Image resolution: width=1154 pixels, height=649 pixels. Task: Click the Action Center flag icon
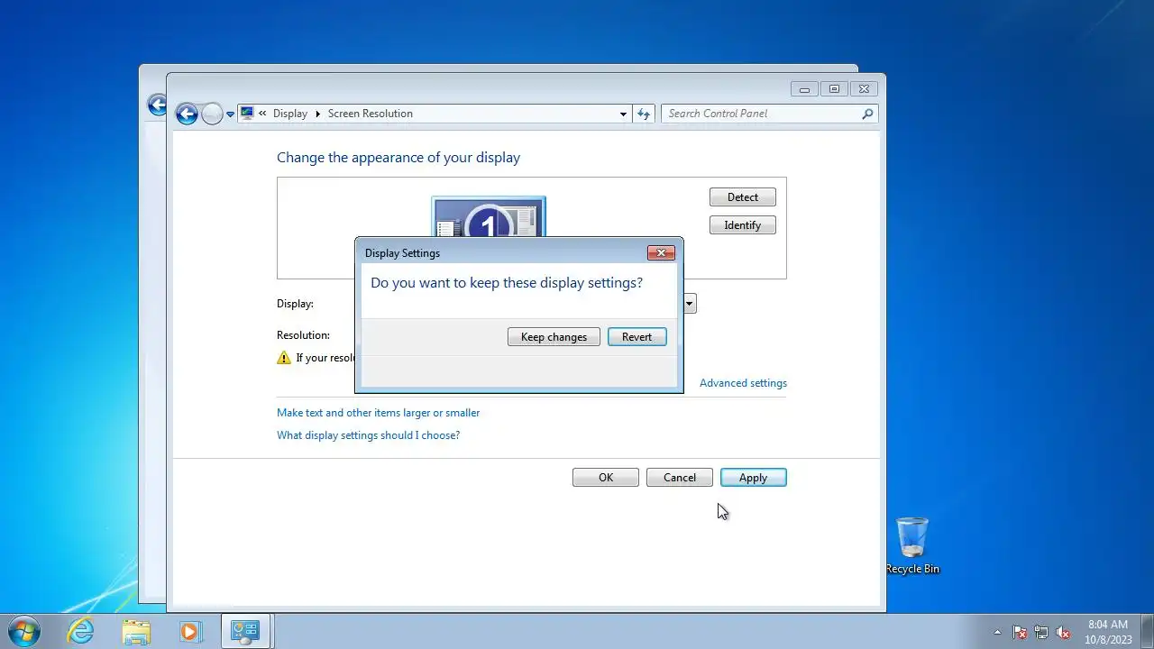(1020, 632)
